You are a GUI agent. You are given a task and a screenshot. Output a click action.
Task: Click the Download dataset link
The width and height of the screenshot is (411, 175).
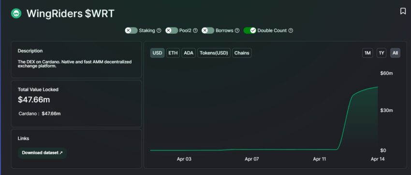(42, 153)
